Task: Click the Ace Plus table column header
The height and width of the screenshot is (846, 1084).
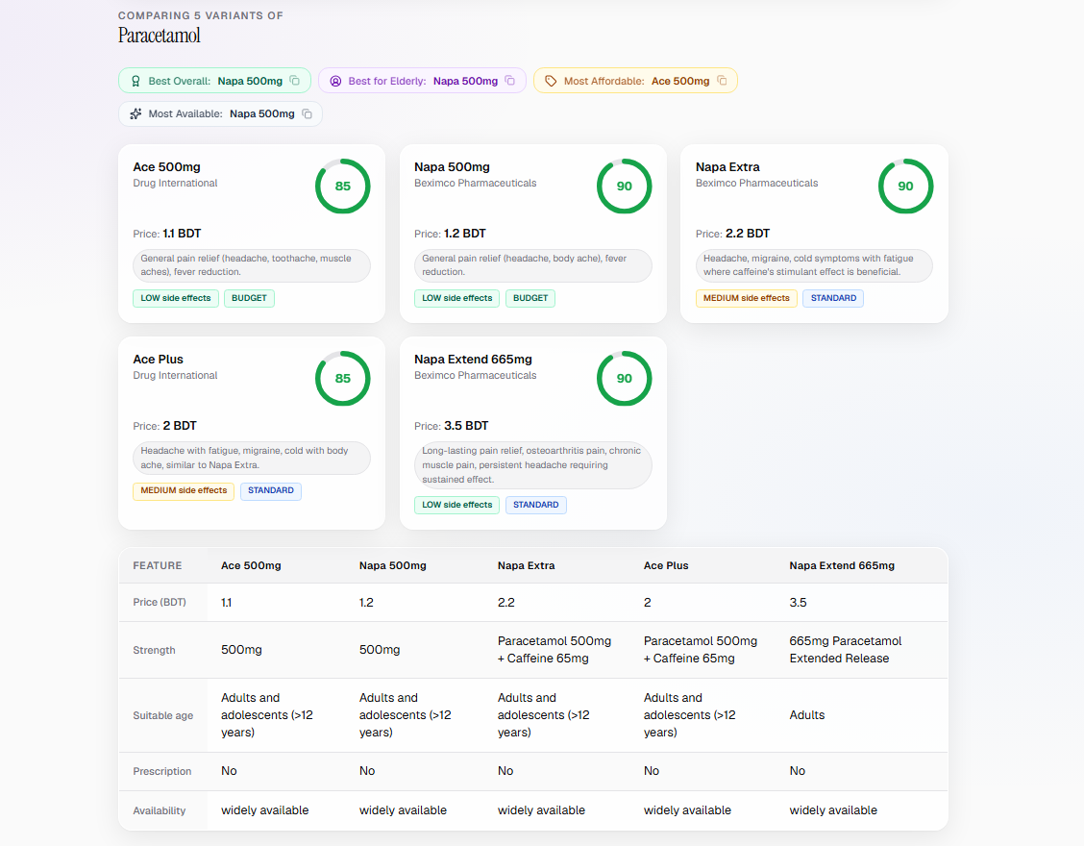Action: point(666,566)
